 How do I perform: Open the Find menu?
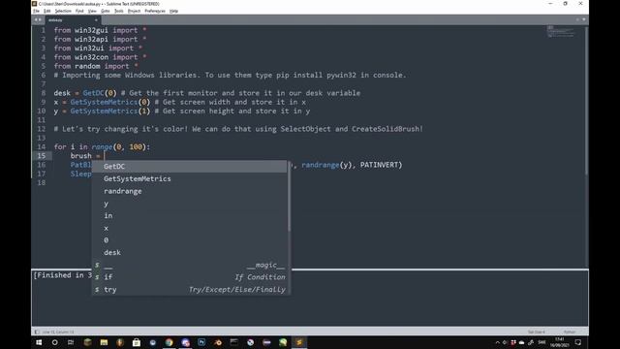coord(79,11)
